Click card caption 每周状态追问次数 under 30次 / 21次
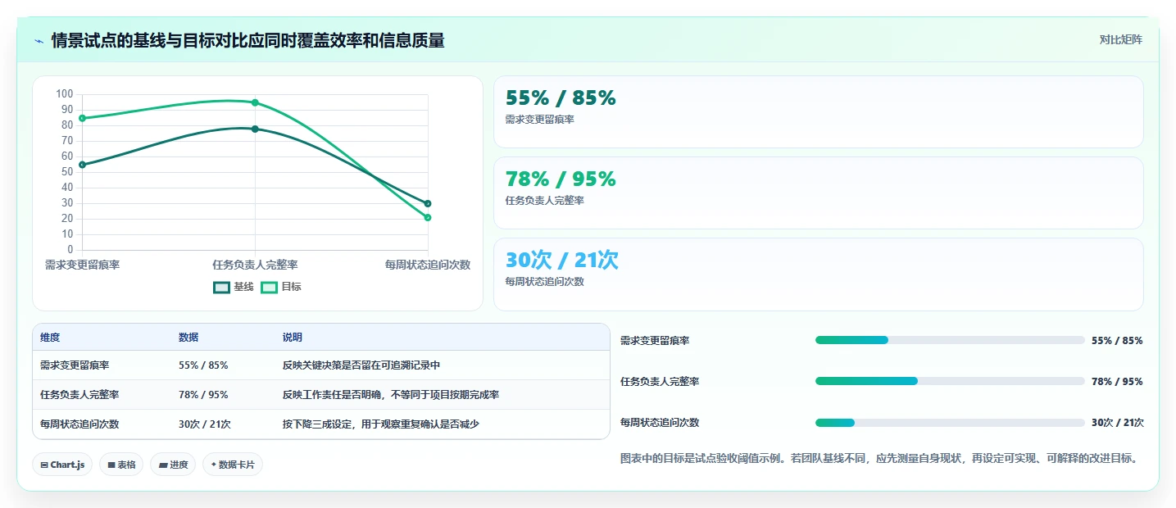 (x=545, y=282)
